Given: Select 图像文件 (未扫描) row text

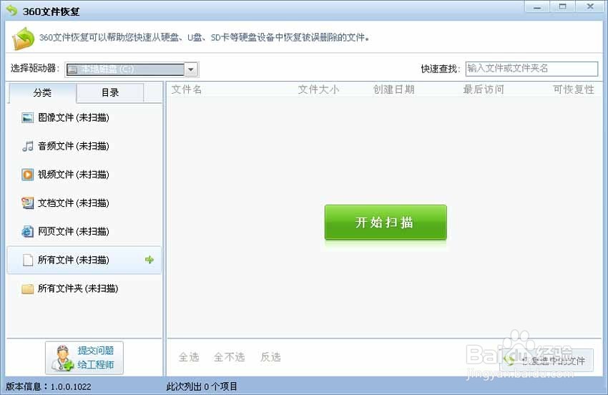Looking at the screenshot, I should tap(73, 117).
